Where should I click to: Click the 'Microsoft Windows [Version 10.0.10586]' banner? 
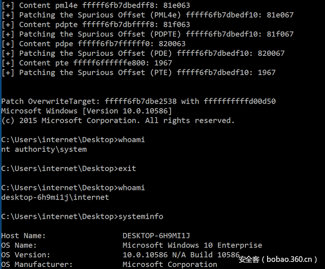click(86, 111)
